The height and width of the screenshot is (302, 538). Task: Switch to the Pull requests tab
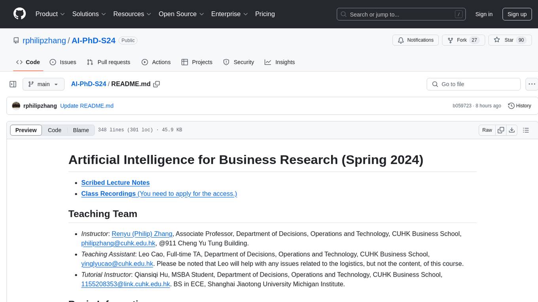tap(108, 62)
